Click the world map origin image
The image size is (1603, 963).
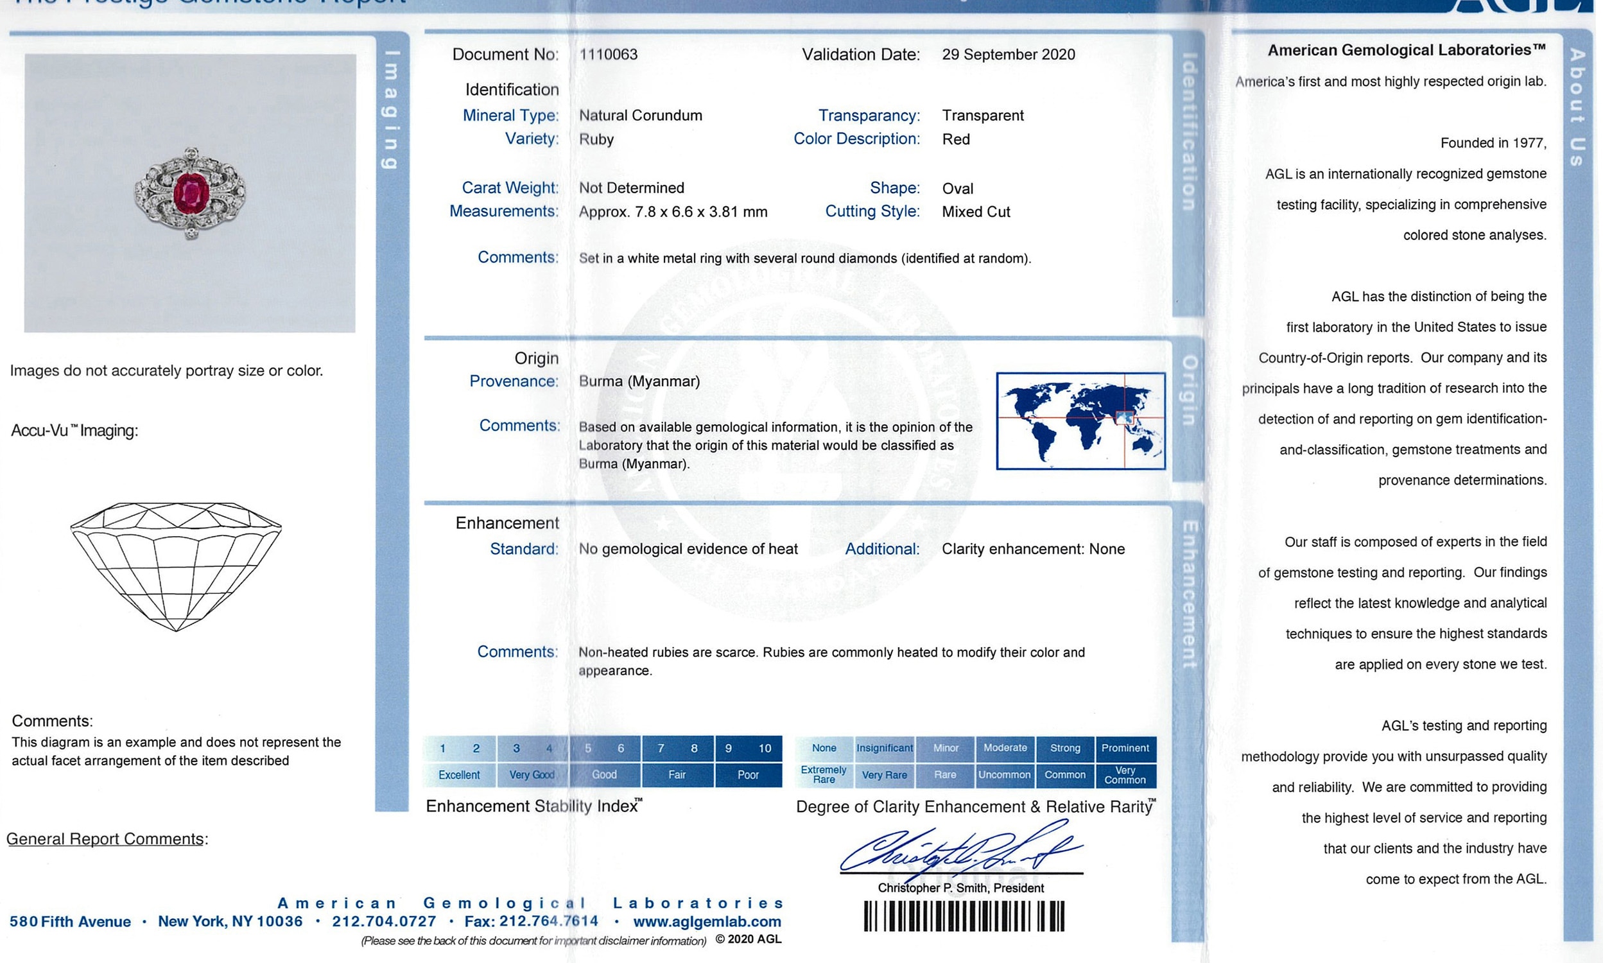click(x=1081, y=421)
